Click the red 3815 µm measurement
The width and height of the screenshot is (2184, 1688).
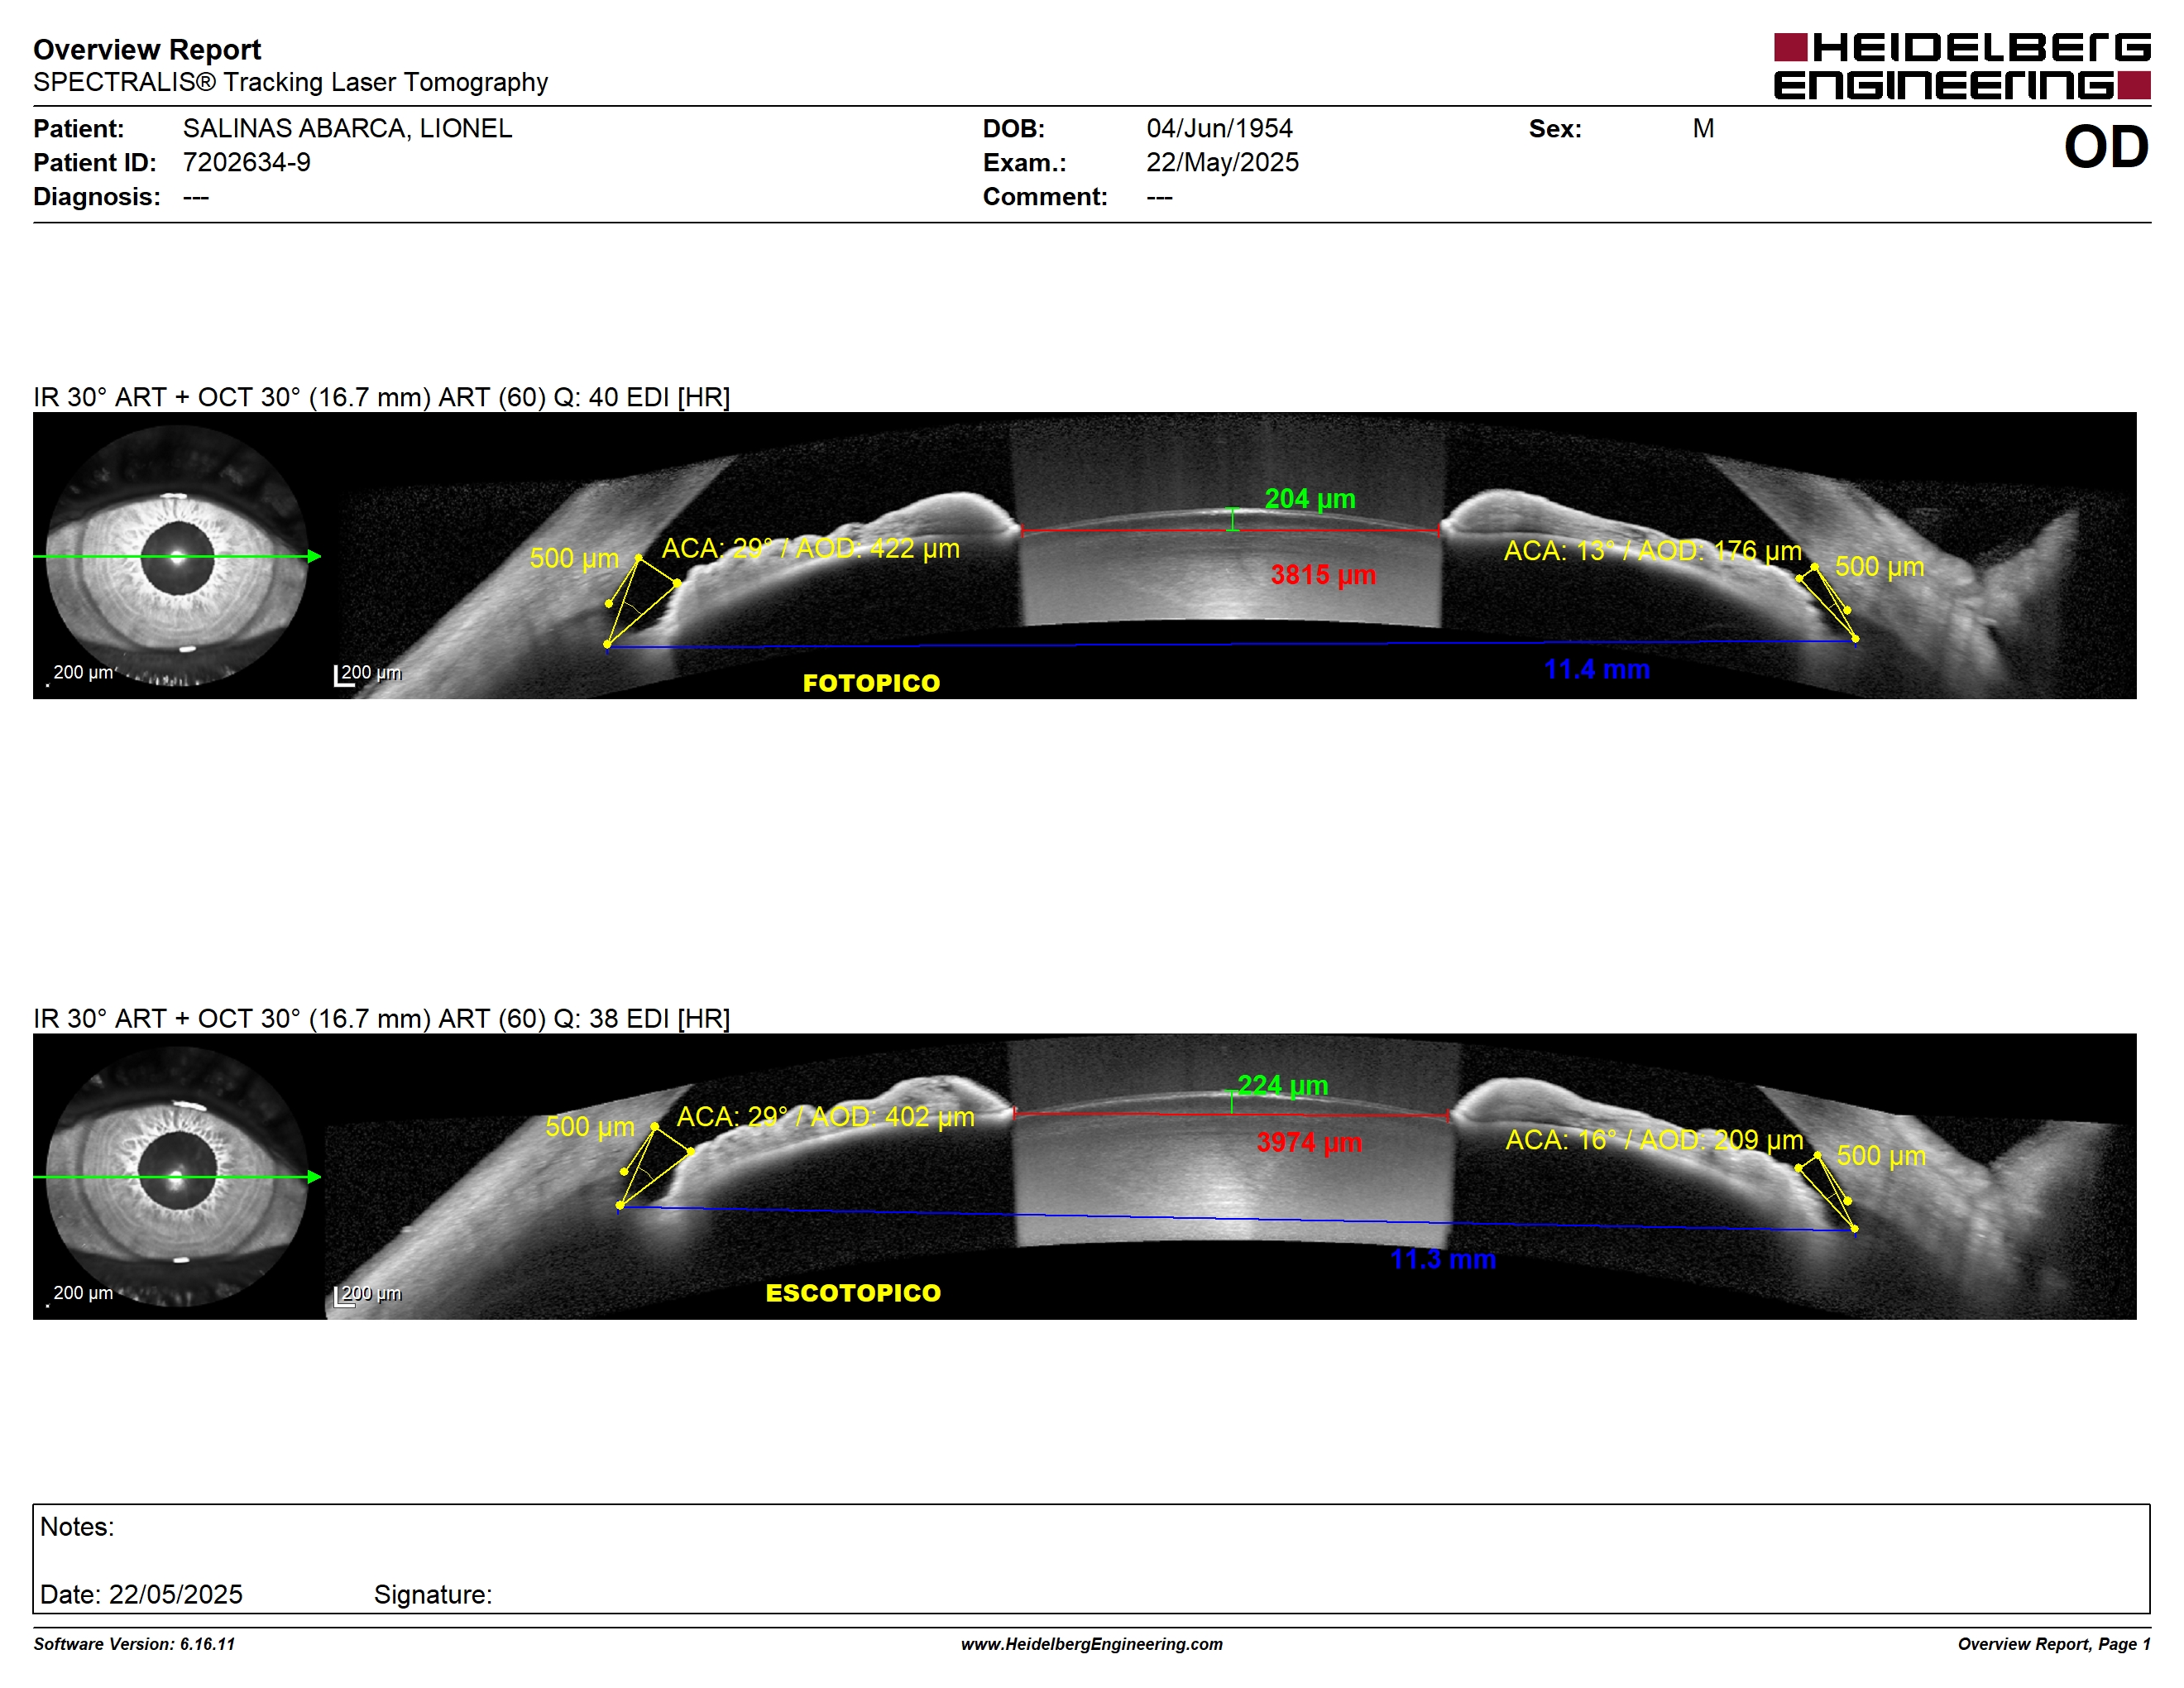point(1323,575)
